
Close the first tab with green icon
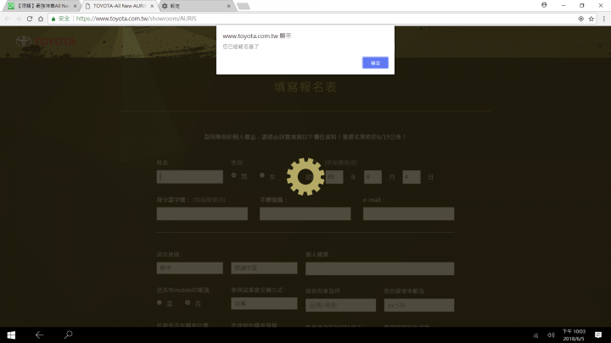(75, 6)
